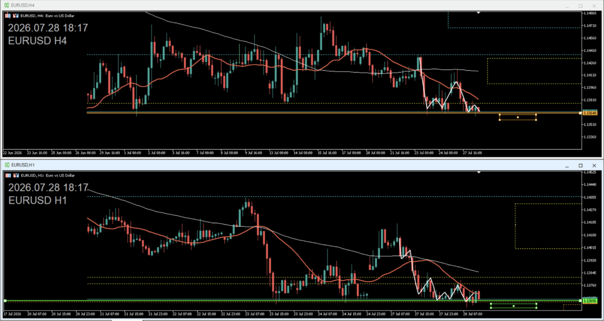The height and width of the screenshot is (321, 604).
Task: Toggle the One Click Trading icon in H1 chart
Action: point(16,176)
